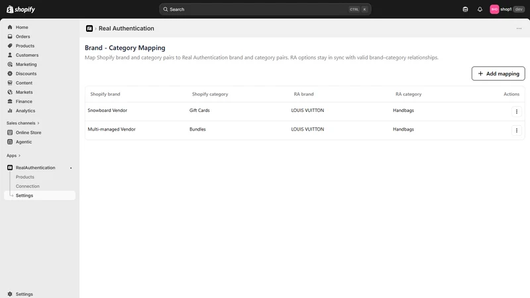Click the Shopify category column header
The width and height of the screenshot is (530, 298).
coord(210,94)
